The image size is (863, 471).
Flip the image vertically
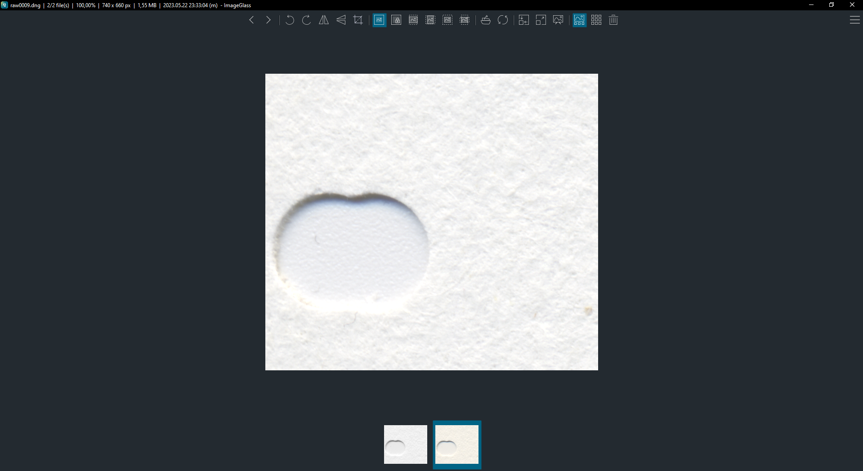click(340, 20)
